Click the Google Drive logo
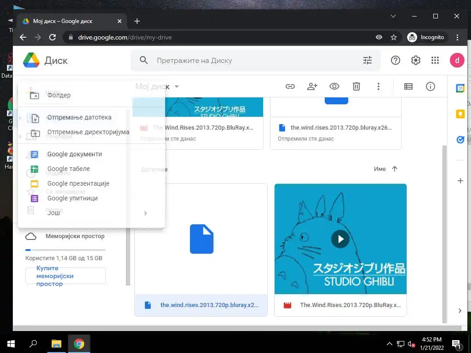Image resolution: width=471 pixels, height=353 pixels. point(31,60)
